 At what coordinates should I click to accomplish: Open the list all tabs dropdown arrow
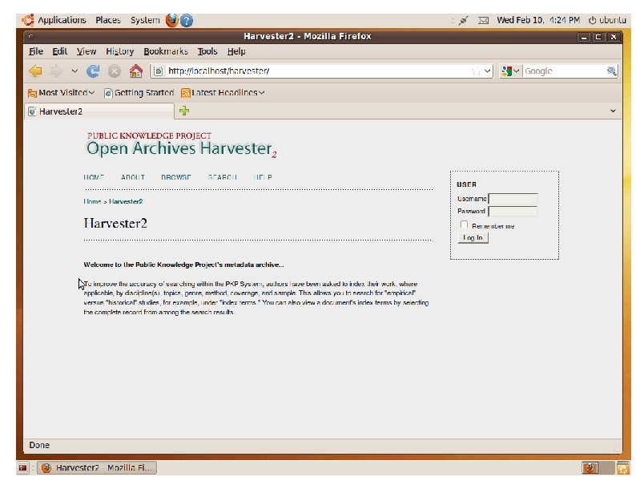[x=613, y=111]
